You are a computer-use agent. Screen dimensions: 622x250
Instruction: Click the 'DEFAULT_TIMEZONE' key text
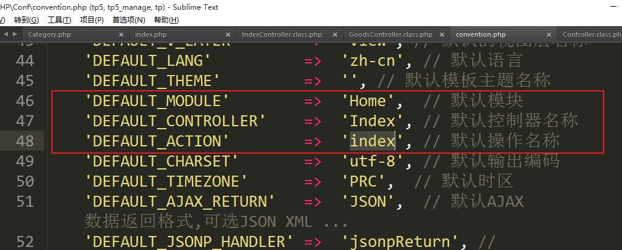[x=166, y=181]
